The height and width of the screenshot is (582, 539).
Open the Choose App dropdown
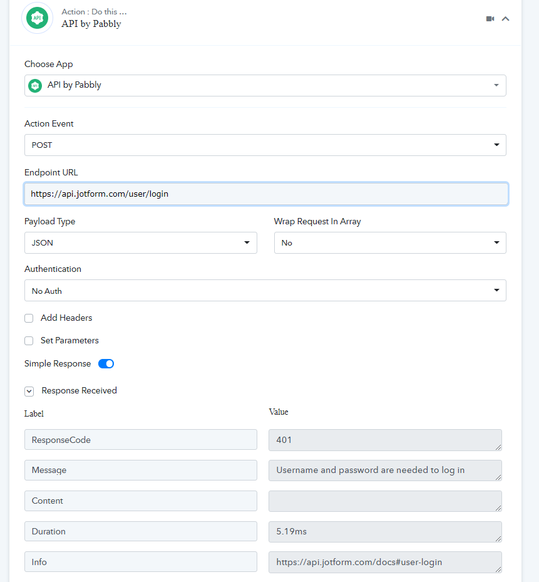click(x=265, y=85)
